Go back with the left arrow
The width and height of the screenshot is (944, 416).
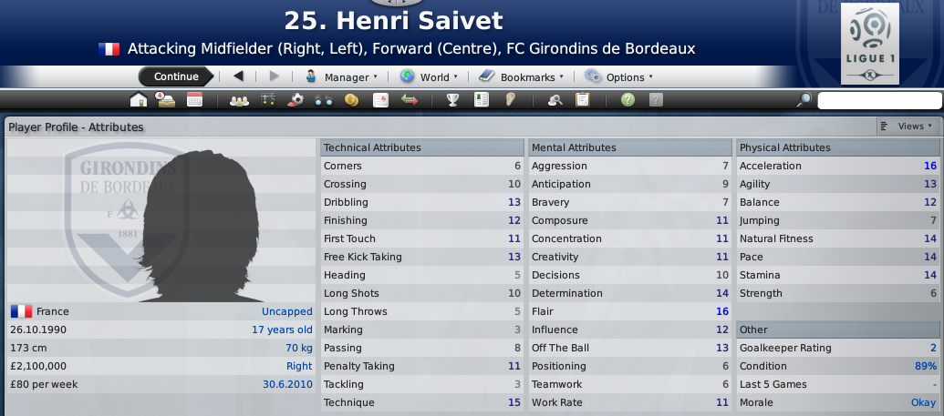coord(238,77)
